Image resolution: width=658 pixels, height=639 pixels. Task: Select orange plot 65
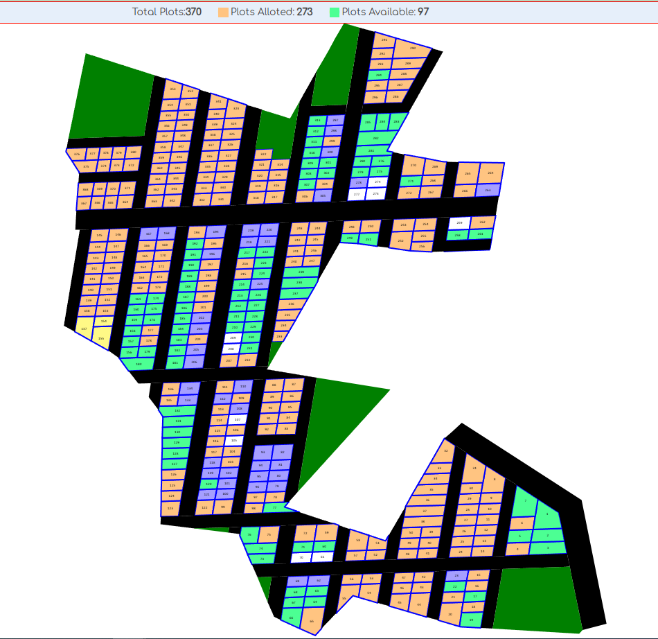312,620
